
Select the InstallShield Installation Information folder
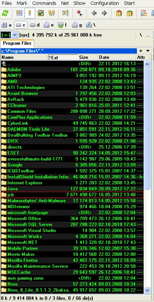point(72,177)
